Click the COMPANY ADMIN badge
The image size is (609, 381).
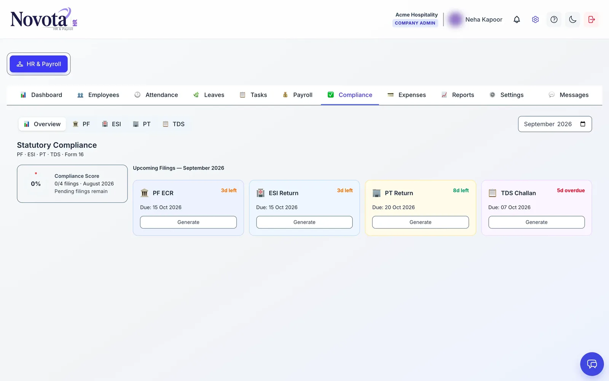(x=415, y=23)
